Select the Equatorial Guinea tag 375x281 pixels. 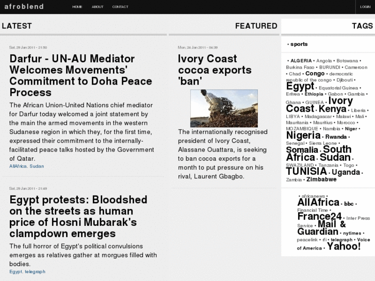[338, 88]
